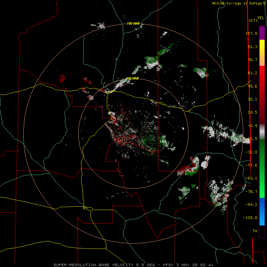Pick the blue segment of color bar
The image size is (267, 267).
(262, 212)
